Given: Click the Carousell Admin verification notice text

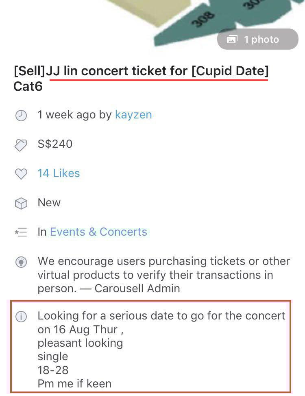Looking at the screenshot, I should click(x=163, y=275).
